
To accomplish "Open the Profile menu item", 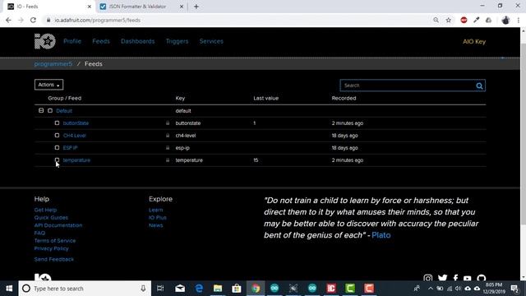I will coord(72,41).
